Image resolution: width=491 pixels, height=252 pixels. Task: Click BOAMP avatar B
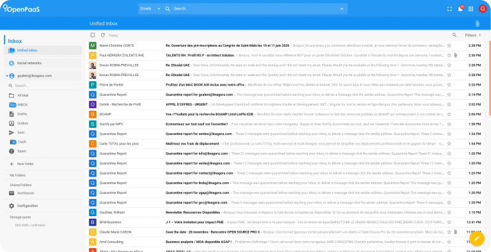(x=92, y=114)
